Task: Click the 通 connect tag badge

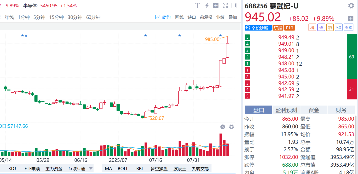Action: tap(321, 28)
